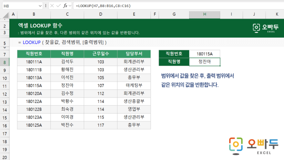Screen dimensions: 284x160
Task: Click lookup input cell 180115A in column H
Action: (x=204, y=54)
